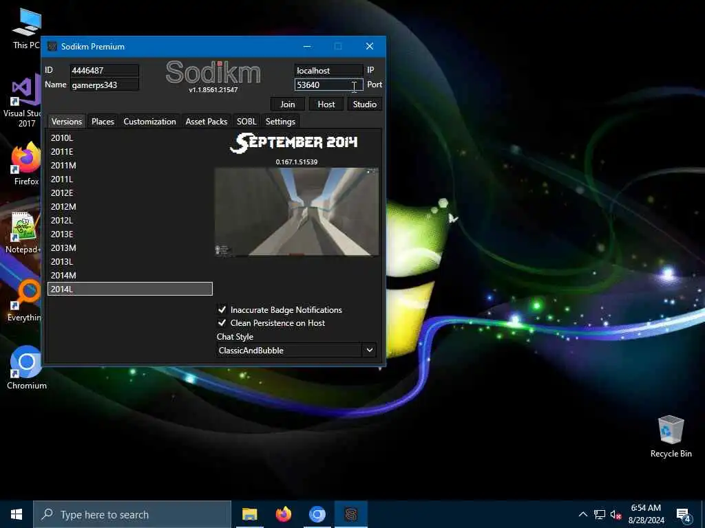Select version 2012L in the list
The image size is (705, 528).
click(130, 221)
